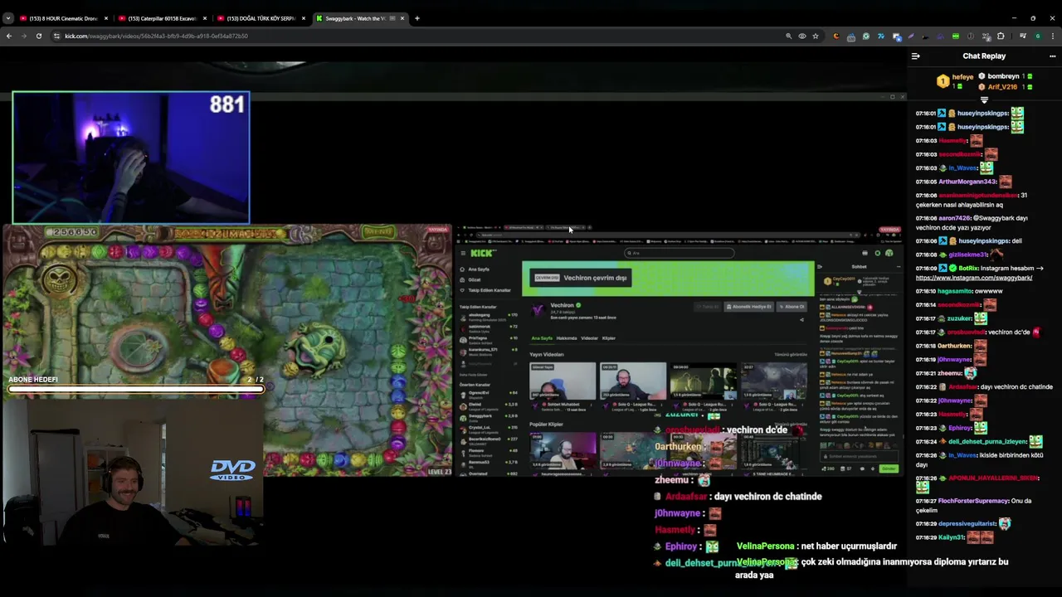This screenshot has width=1062, height=597.
Task: Click zuzuker username in chat replay
Action: 959,318
